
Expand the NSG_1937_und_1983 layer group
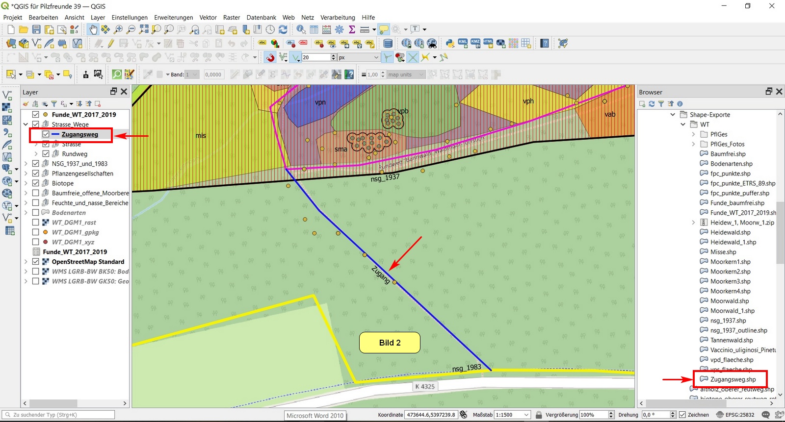pos(26,164)
